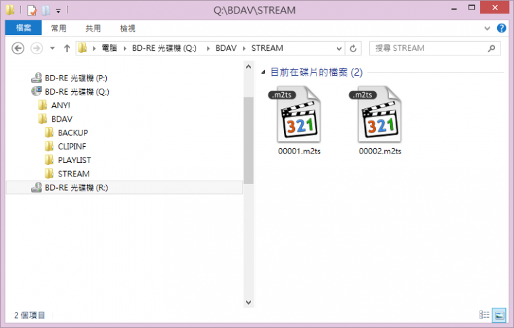Click the search magnifier icon
Image resolution: width=514 pixels, height=328 pixels.
click(492, 49)
